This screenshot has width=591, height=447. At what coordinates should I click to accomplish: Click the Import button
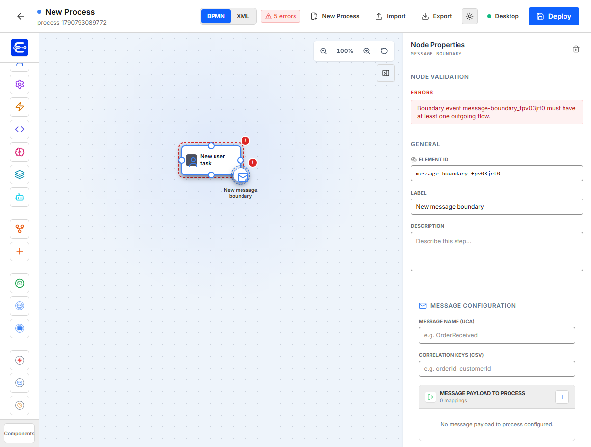(x=391, y=16)
